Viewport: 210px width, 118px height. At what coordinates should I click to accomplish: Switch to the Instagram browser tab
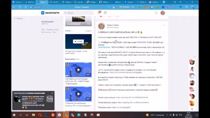(154, 2)
